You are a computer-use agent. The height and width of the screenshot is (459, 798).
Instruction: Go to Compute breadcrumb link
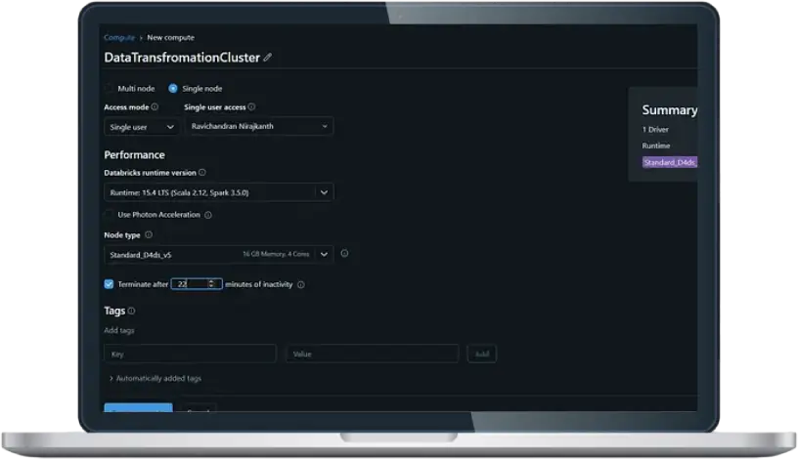(119, 38)
